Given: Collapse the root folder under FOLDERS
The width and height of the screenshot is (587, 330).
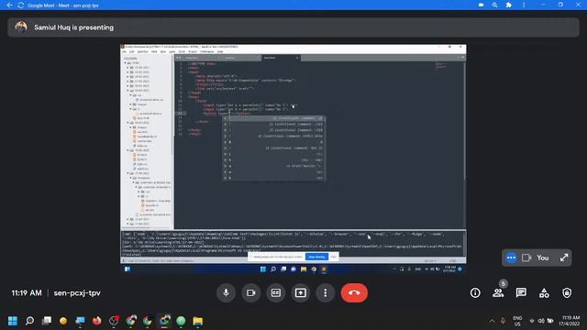Looking at the screenshot, I should pyautogui.click(x=126, y=63).
